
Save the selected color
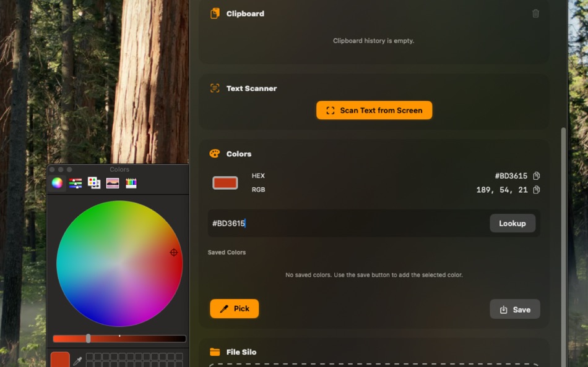point(515,310)
